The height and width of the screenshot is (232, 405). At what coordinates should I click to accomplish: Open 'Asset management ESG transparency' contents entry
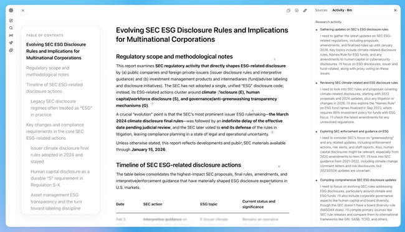coord(56,201)
